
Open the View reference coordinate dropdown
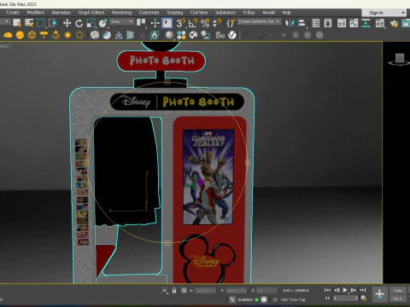[122, 21]
